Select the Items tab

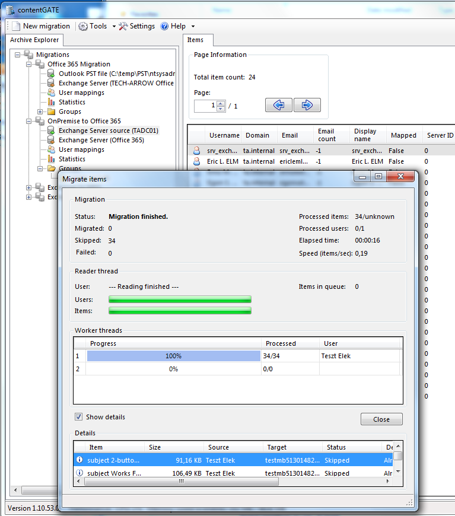(198, 40)
